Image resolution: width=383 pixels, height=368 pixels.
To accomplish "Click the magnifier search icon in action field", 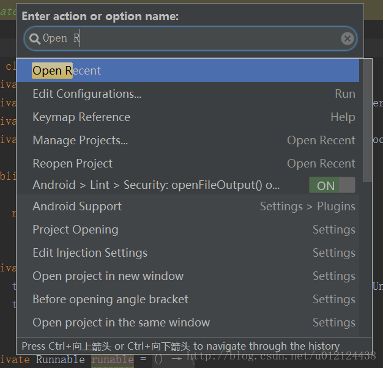I will tap(35, 39).
